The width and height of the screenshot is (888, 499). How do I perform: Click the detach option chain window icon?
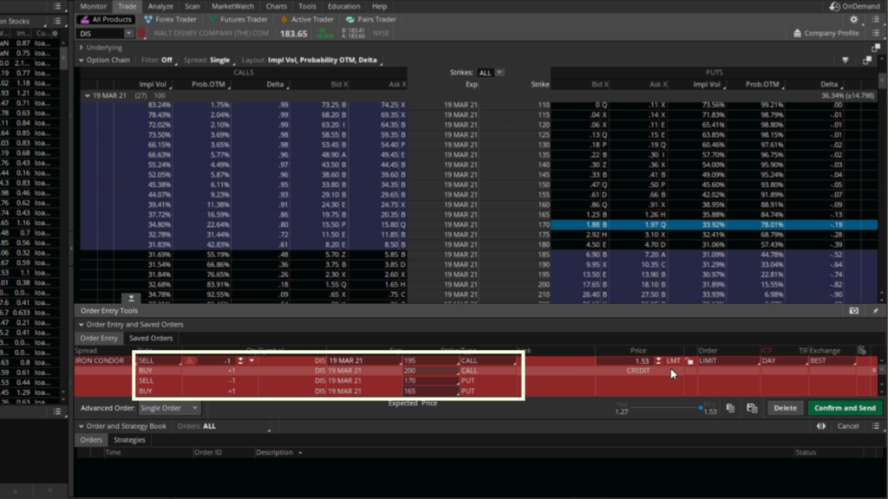(867, 60)
